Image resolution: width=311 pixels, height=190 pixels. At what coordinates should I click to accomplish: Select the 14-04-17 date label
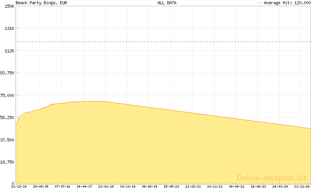pyautogui.click(x=84, y=187)
